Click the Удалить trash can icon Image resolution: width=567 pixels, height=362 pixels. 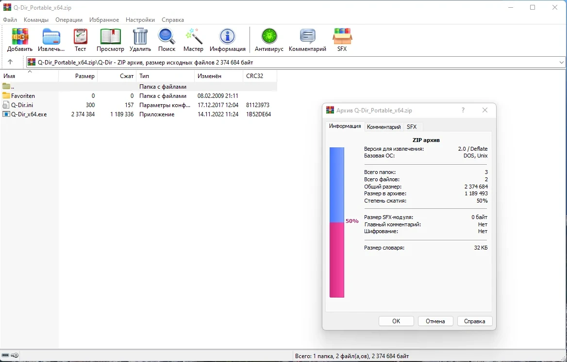tap(140, 36)
